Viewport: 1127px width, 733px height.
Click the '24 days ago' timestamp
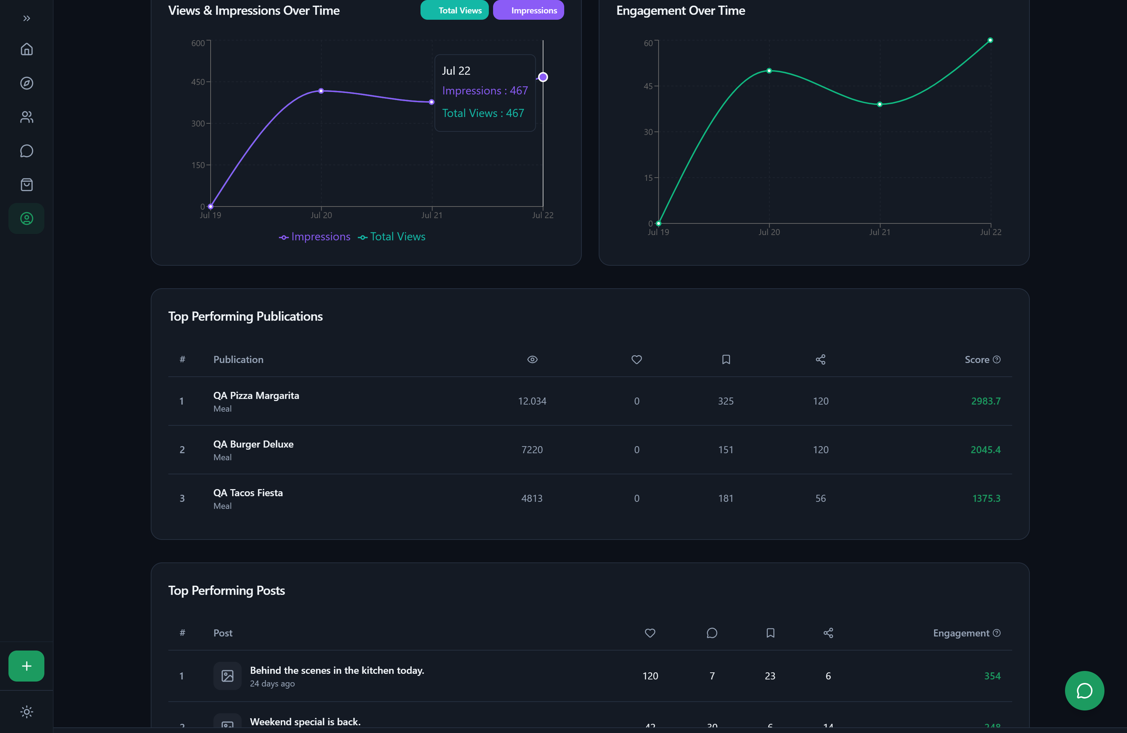click(272, 684)
